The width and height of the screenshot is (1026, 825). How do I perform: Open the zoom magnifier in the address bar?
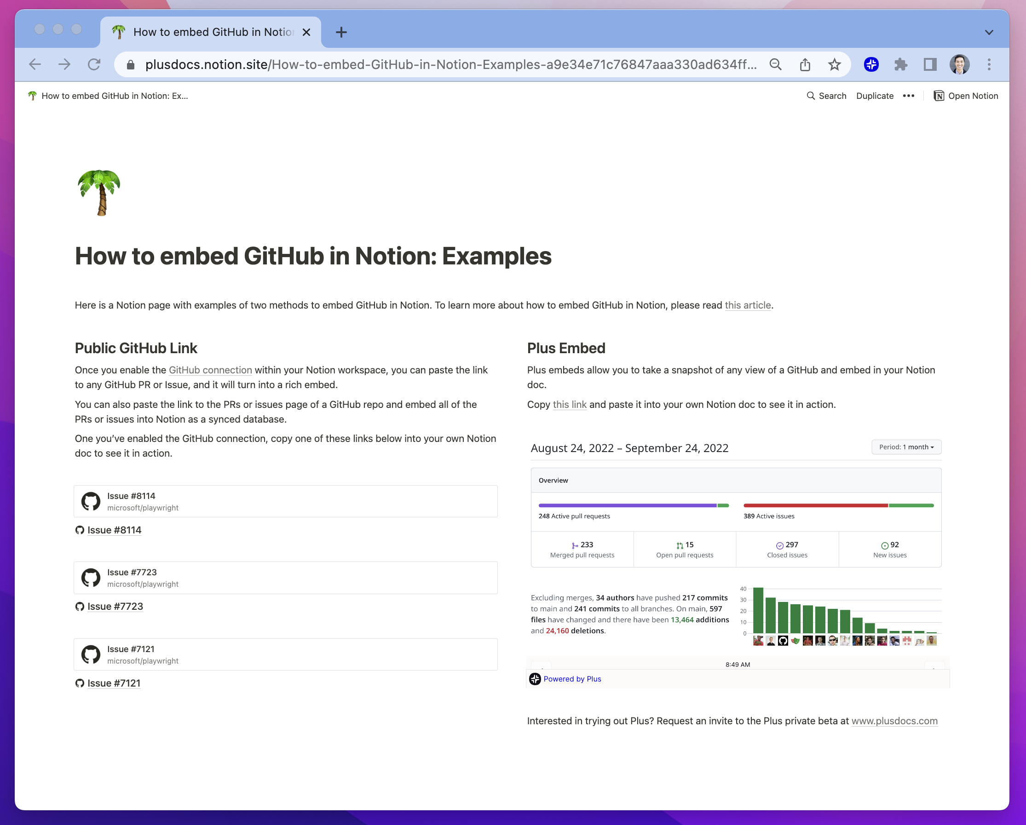point(775,64)
